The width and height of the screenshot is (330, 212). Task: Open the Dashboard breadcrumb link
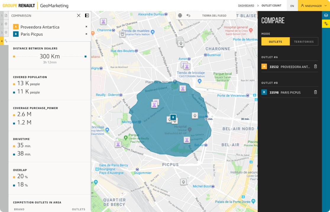[247, 5]
